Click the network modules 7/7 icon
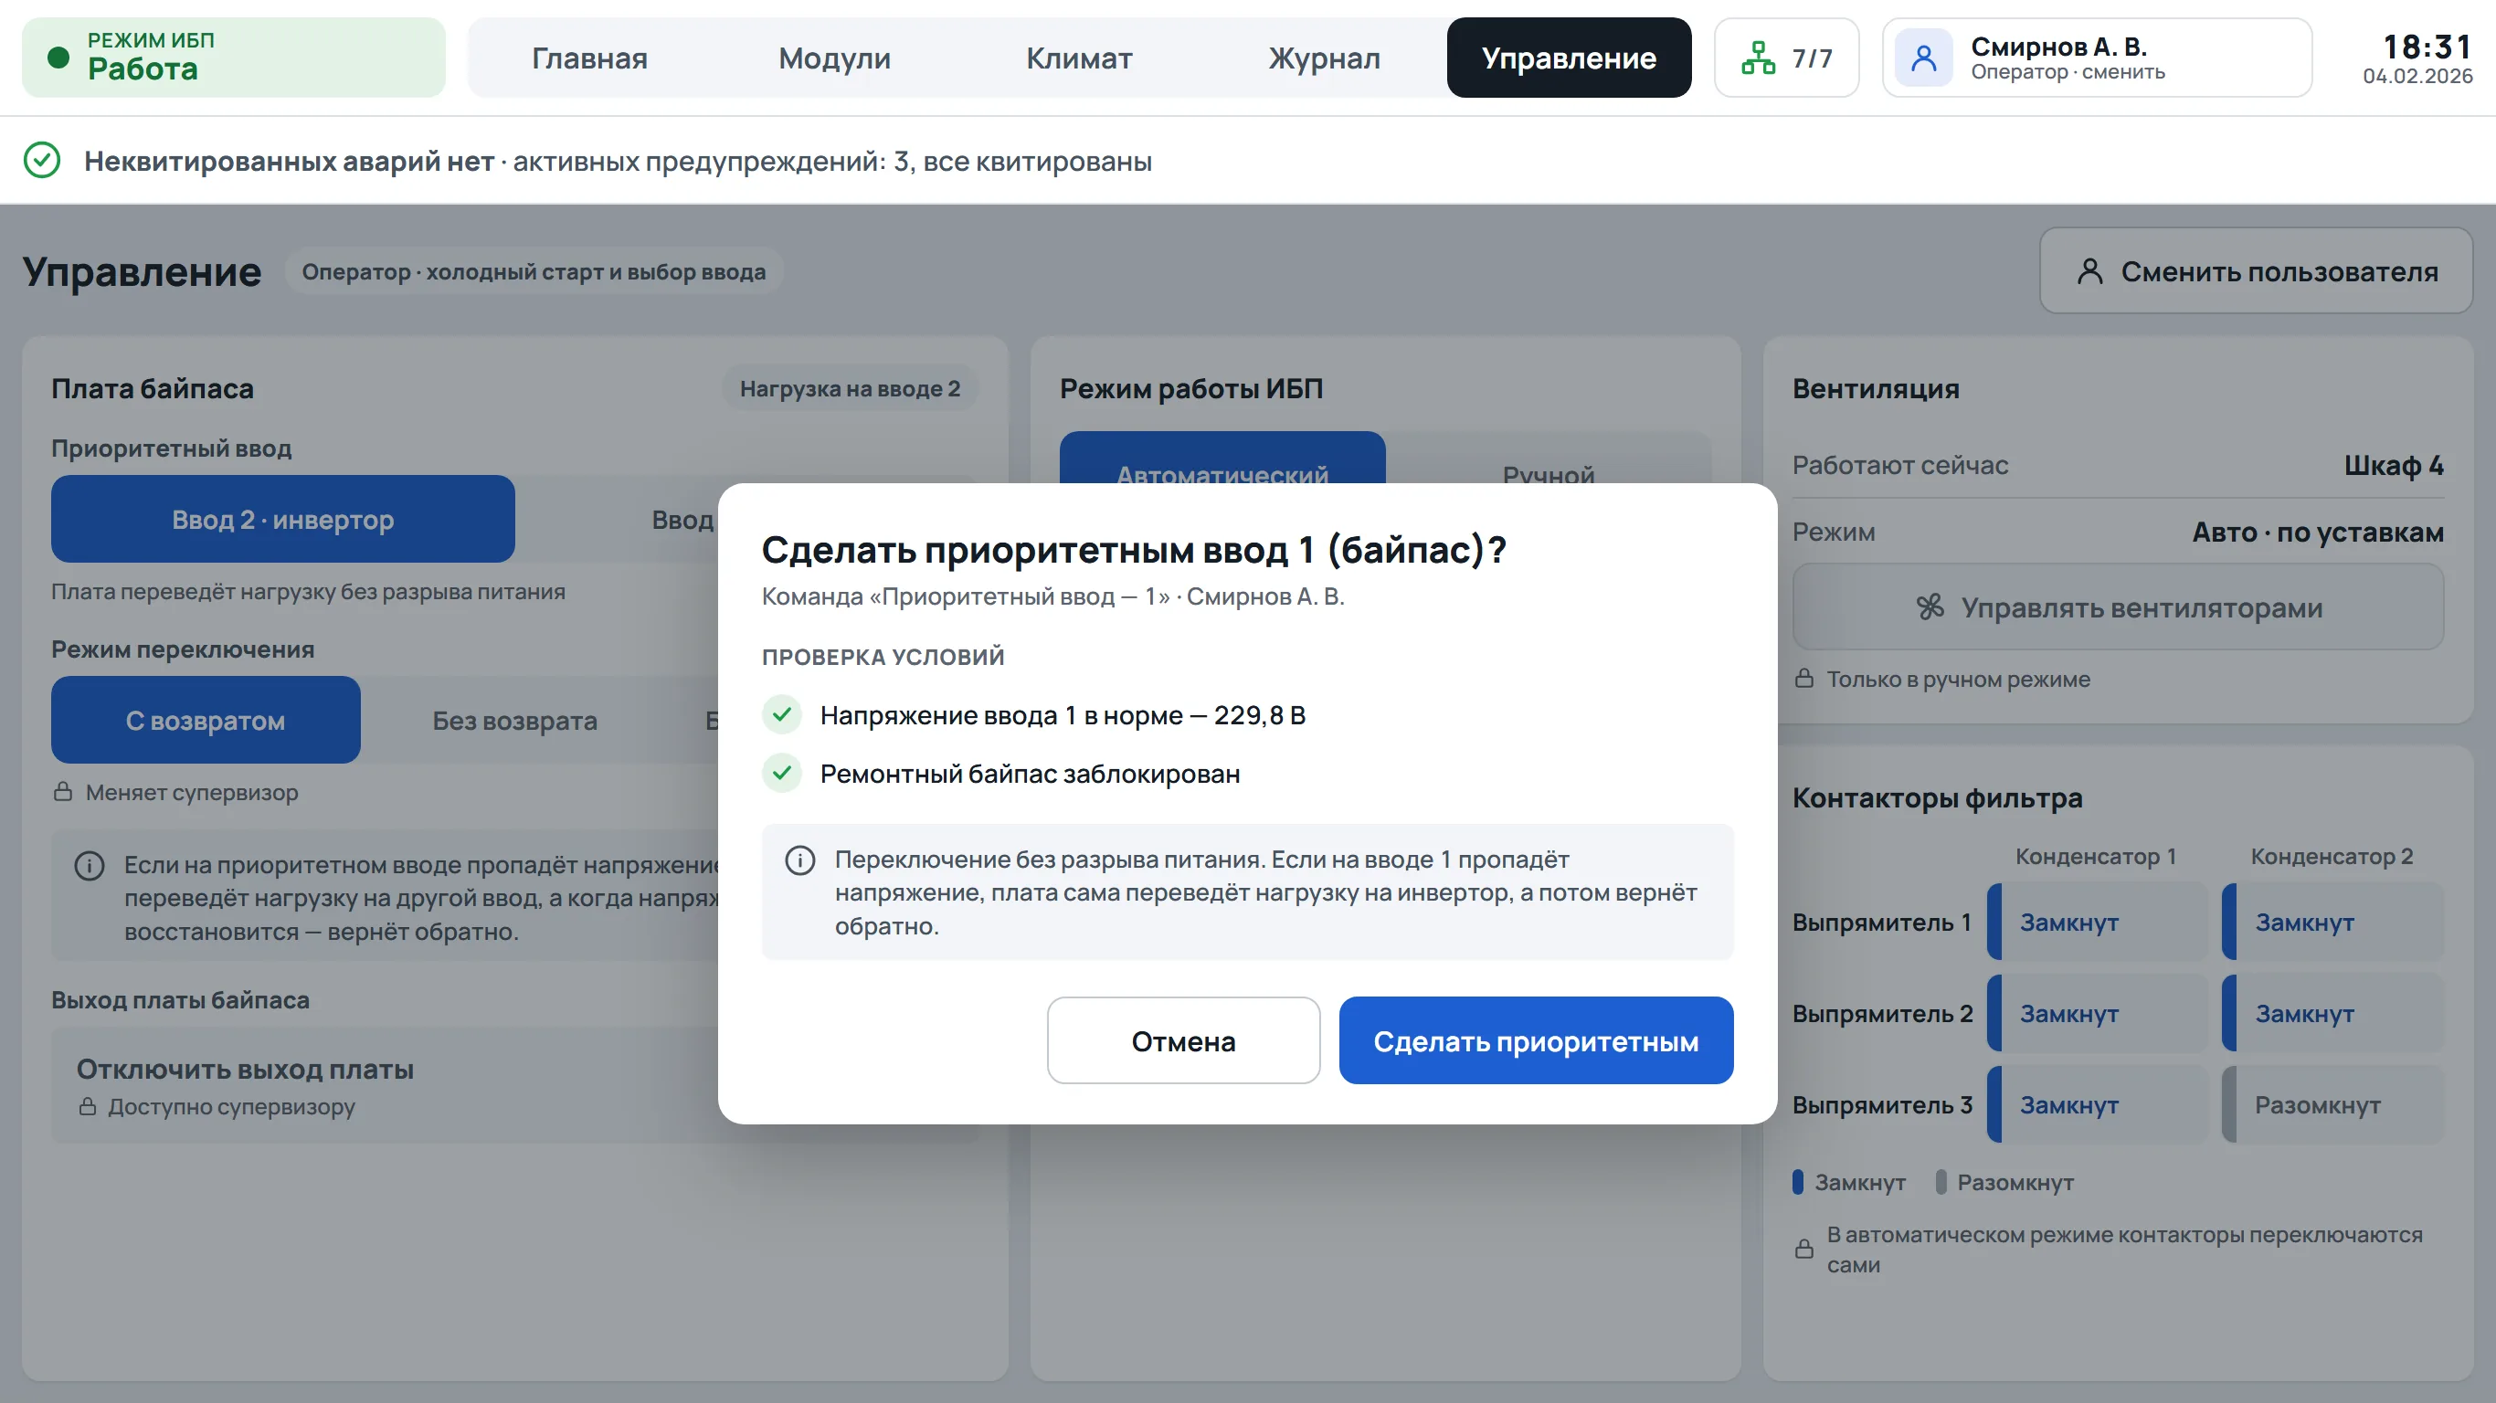Image resolution: width=2496 pixels, height=1403 pixels. coord(1758,58)
